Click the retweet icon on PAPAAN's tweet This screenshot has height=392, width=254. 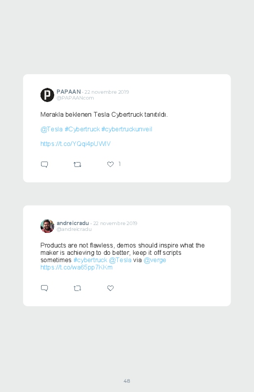click(x=77, y=165)
